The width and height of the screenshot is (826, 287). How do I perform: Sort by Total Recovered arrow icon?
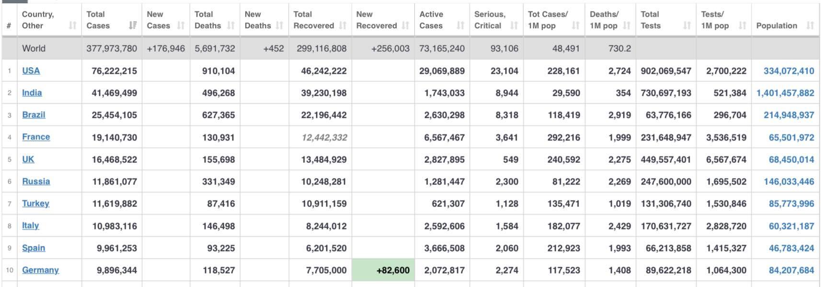[343, 25]
